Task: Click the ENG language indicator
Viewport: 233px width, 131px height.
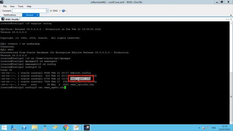Action: pos(214,128)
